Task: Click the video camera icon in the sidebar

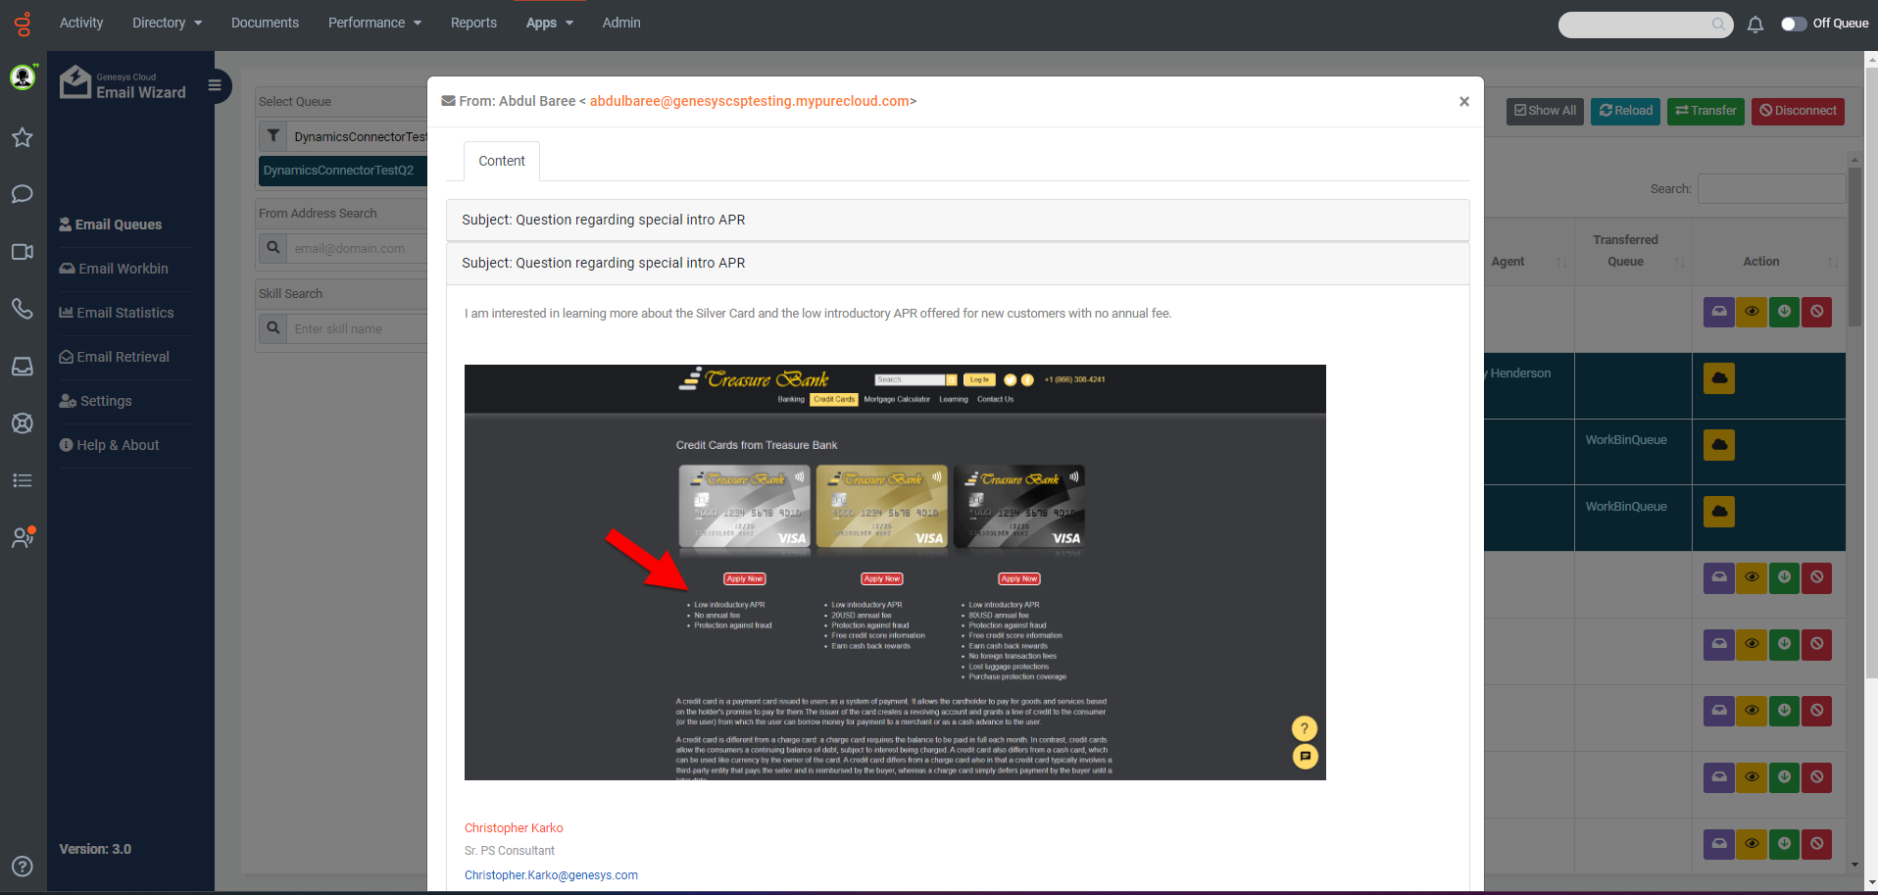Action: (22, 252)
